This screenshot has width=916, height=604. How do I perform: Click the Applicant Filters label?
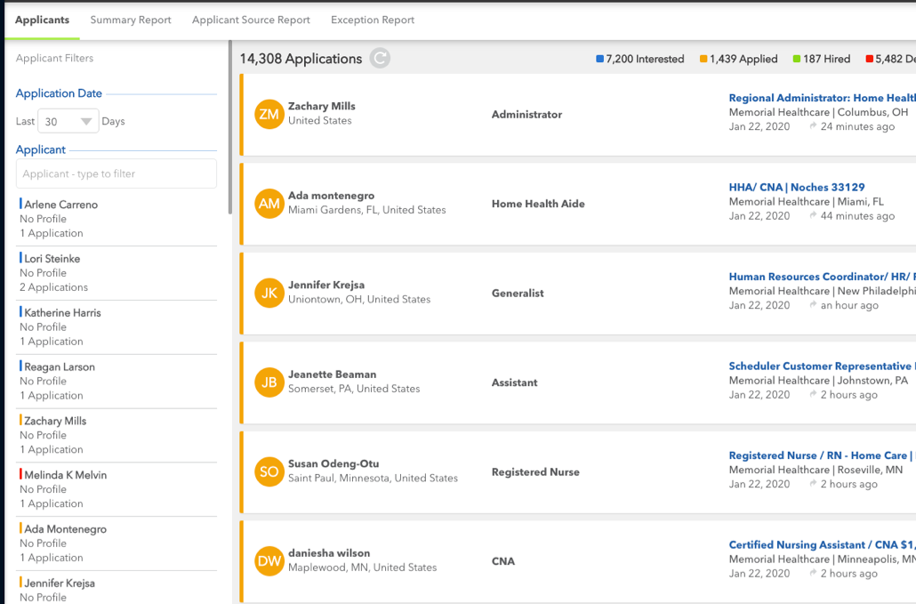pyautogui.click(x=55, y=58)
